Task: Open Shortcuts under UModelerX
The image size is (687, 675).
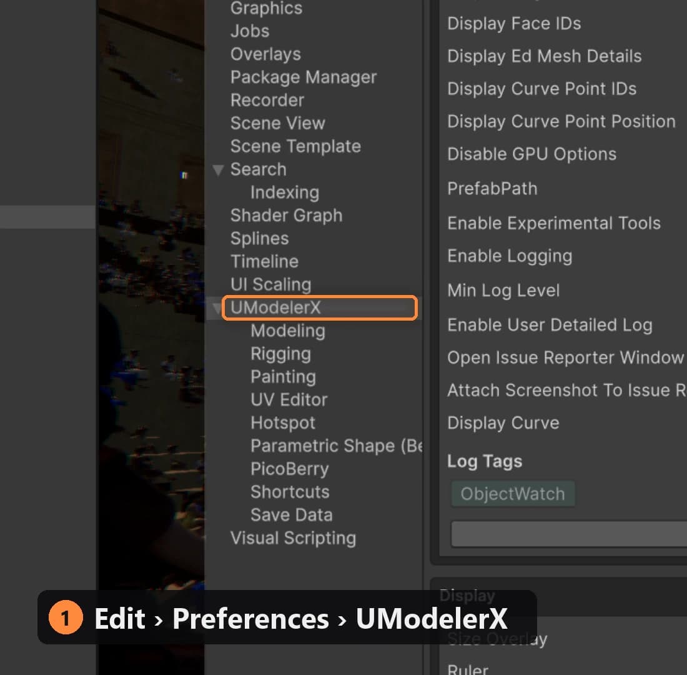Action: tap(290, 492)
